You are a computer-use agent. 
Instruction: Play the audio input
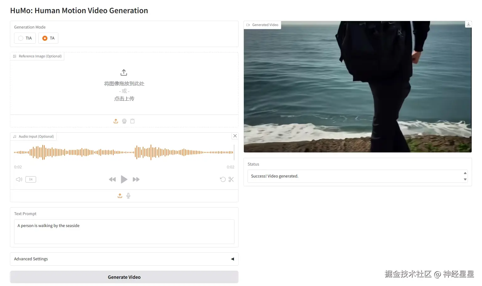click(x=124, y=179)
